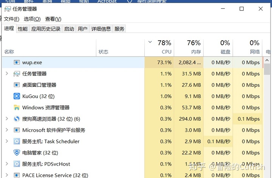Click the PDSvcHost service gear icon
This screenshot has width=272, height=178.
(x=17, y=164)
